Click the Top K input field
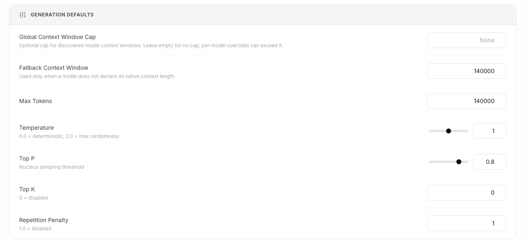This screenshot has width=526, height=241. point(466,193)
